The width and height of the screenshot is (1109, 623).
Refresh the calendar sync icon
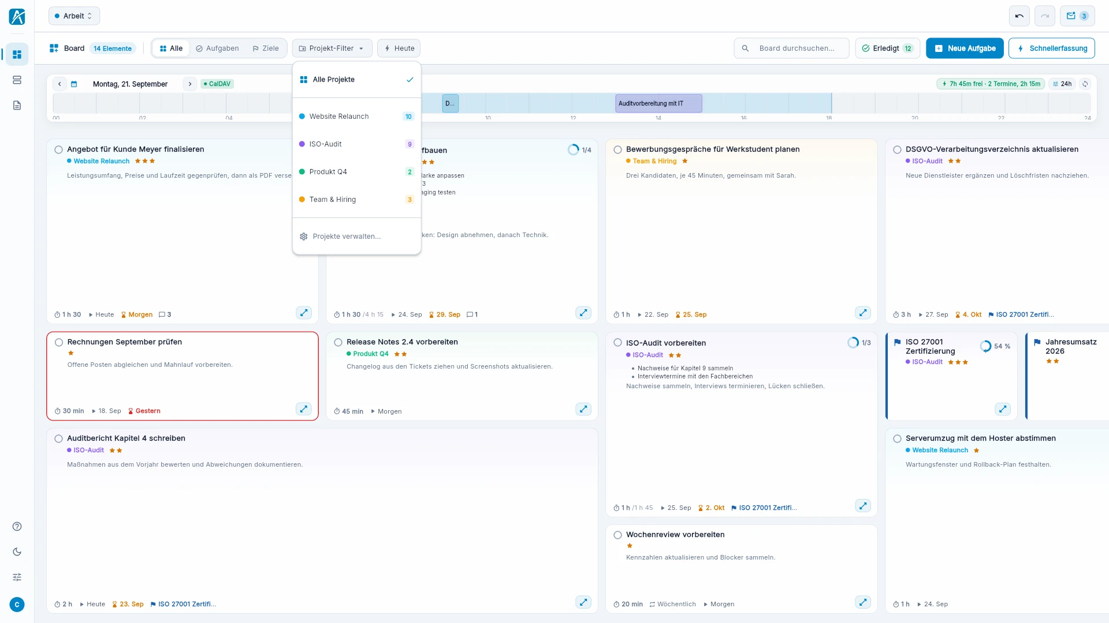click(1085, 84)
